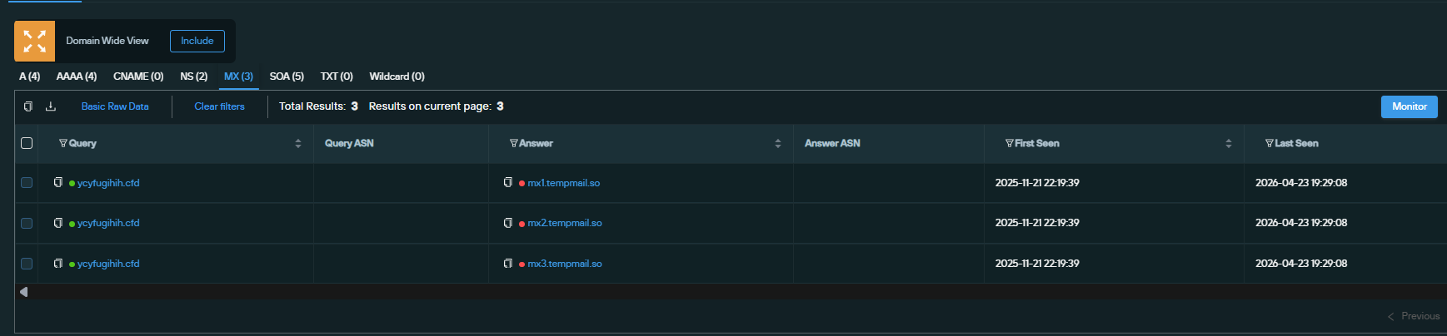Click the orange expand Domain Wide View icon
Screen dimensions: 1447x336
[x=34, y=41]
